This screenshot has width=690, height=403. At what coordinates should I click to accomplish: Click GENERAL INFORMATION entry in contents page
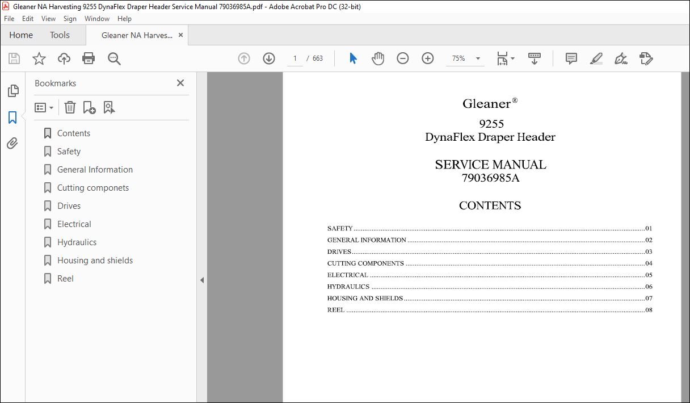click(x=490, y=240)
